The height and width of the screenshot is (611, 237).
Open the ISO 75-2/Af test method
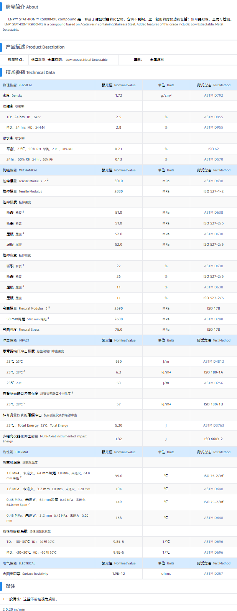(x=213, y=476)
